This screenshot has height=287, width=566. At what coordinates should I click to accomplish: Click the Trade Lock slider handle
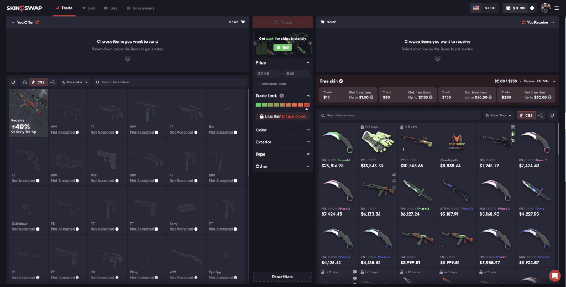307,109
